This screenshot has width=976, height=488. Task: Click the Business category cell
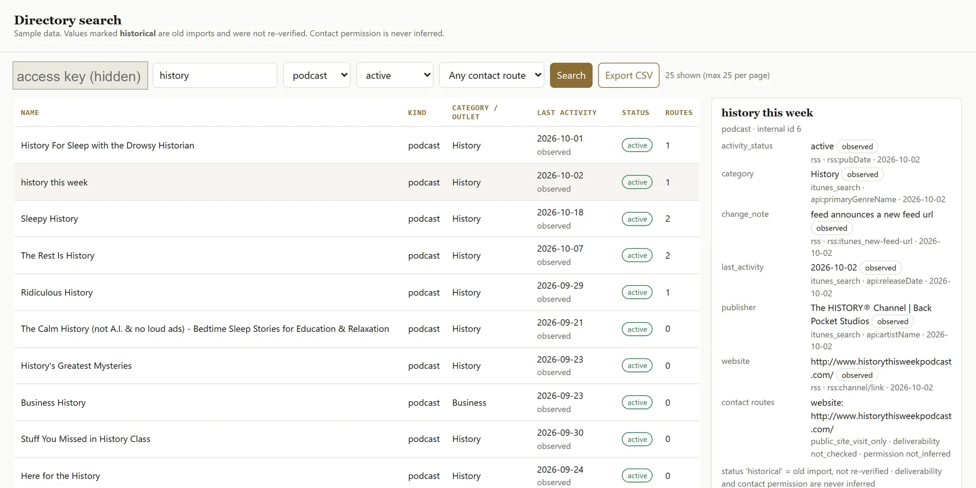coord(469,402)
